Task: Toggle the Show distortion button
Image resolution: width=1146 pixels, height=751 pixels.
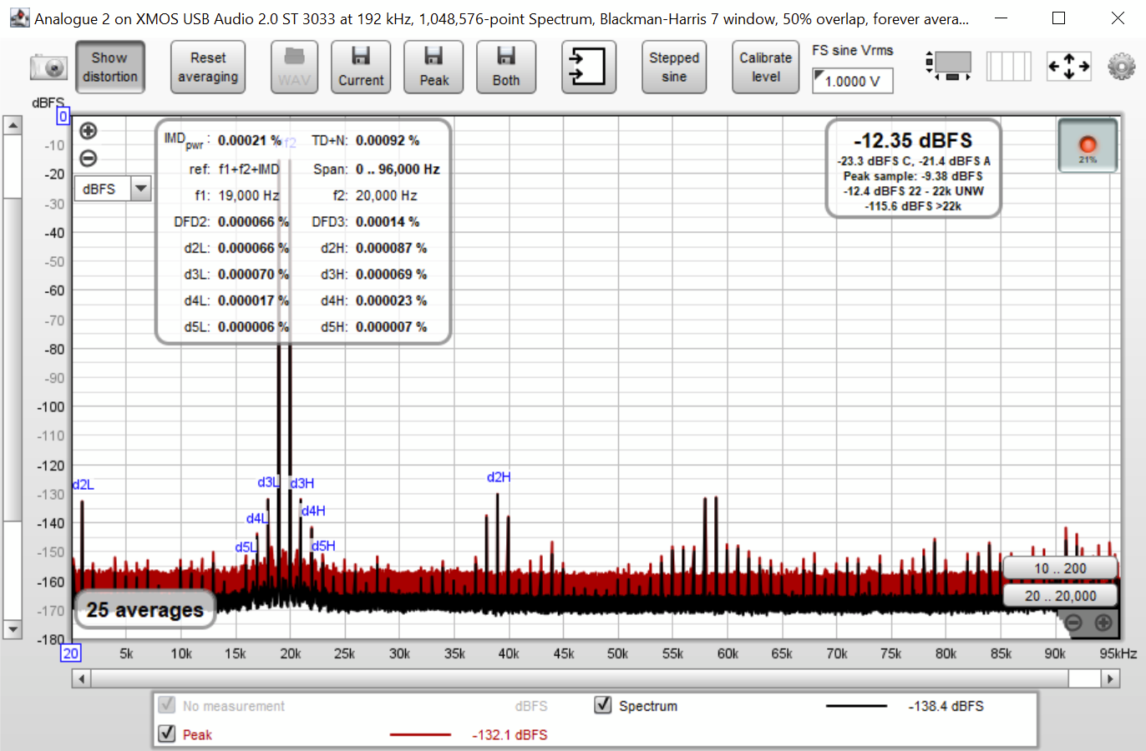Action: pos(109,67)
